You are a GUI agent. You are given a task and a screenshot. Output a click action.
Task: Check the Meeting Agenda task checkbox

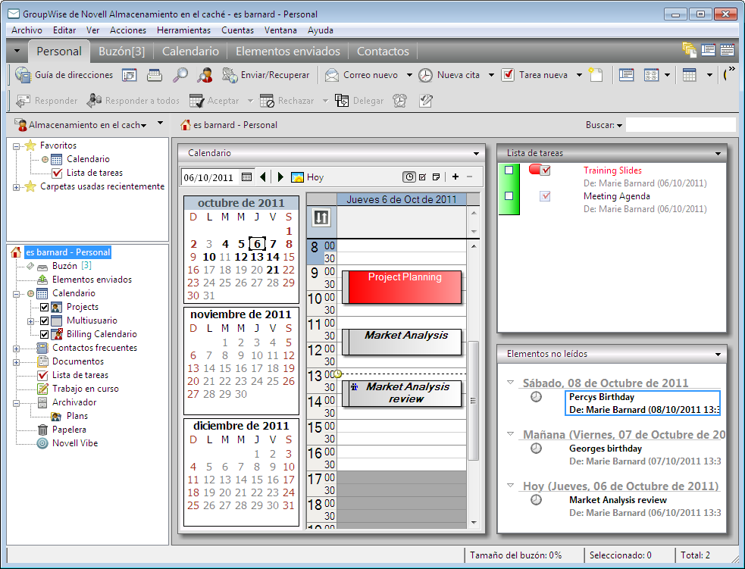click(509, 195)
